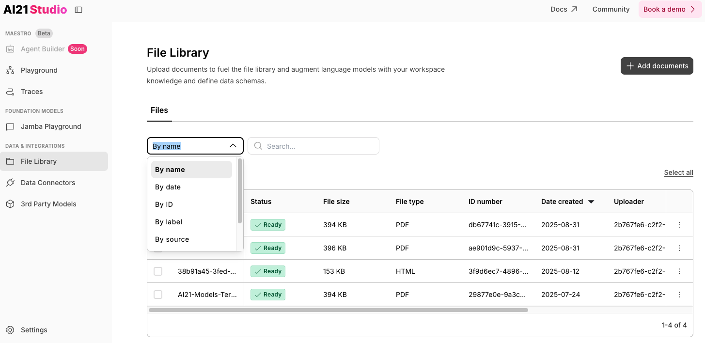Click the File type column header
This screenshot has height=343, width=705.
[x=409, y=202]
